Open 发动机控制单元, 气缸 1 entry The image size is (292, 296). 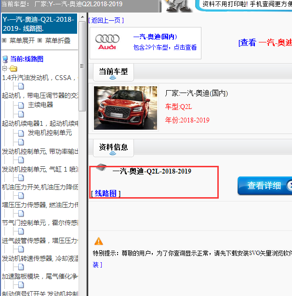coord(40,169)
